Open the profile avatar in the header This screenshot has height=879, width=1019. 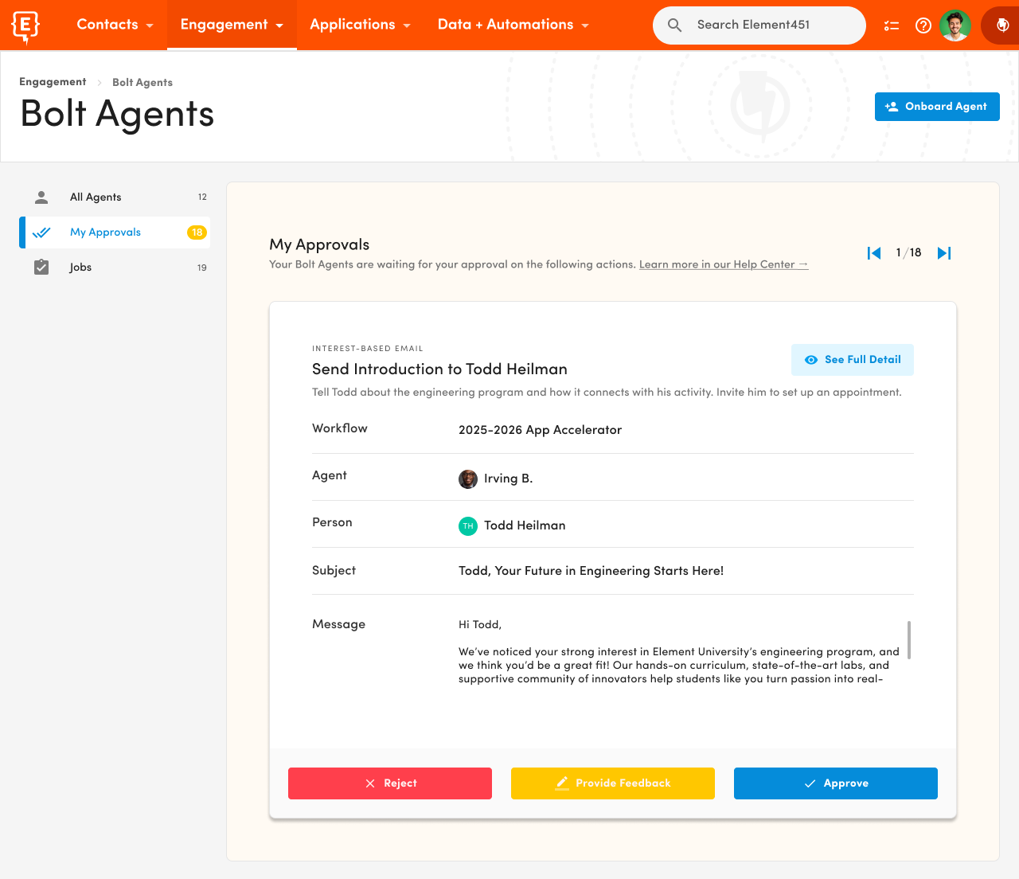(x=955, y=25)
